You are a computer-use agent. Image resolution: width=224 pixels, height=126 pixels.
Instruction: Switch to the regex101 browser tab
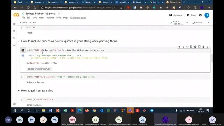[x=122, y=2]
